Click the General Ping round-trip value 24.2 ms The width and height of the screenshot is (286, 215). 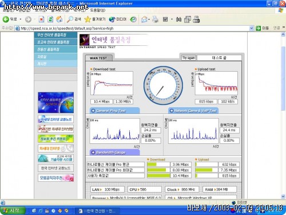(150, 130)
